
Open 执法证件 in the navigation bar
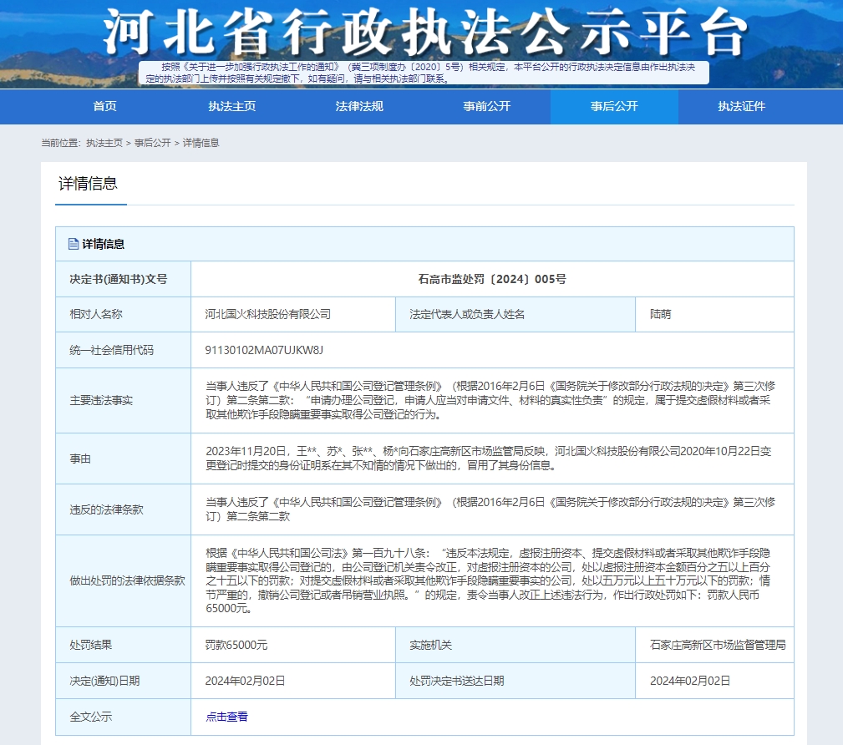coord(741,106)
